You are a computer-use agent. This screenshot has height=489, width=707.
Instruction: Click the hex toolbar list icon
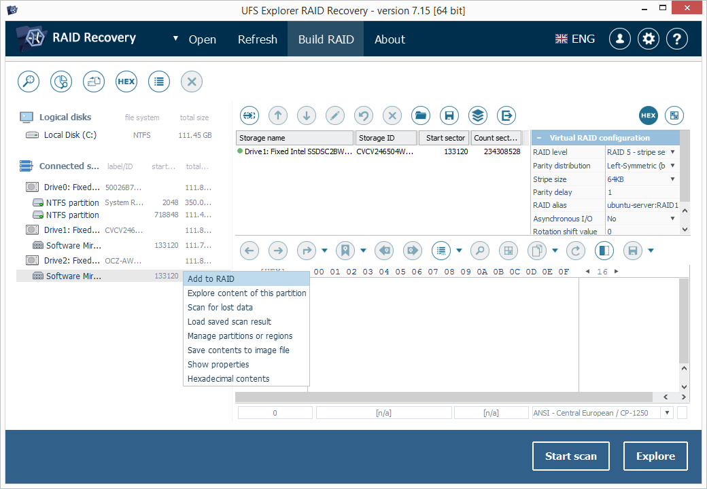(441, 251)
